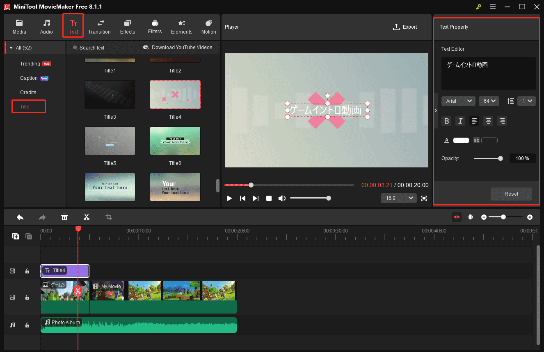The width and height of the screenshot is (544, 352).
Task: Click the player progress bar
Action: tap(289, 185)
